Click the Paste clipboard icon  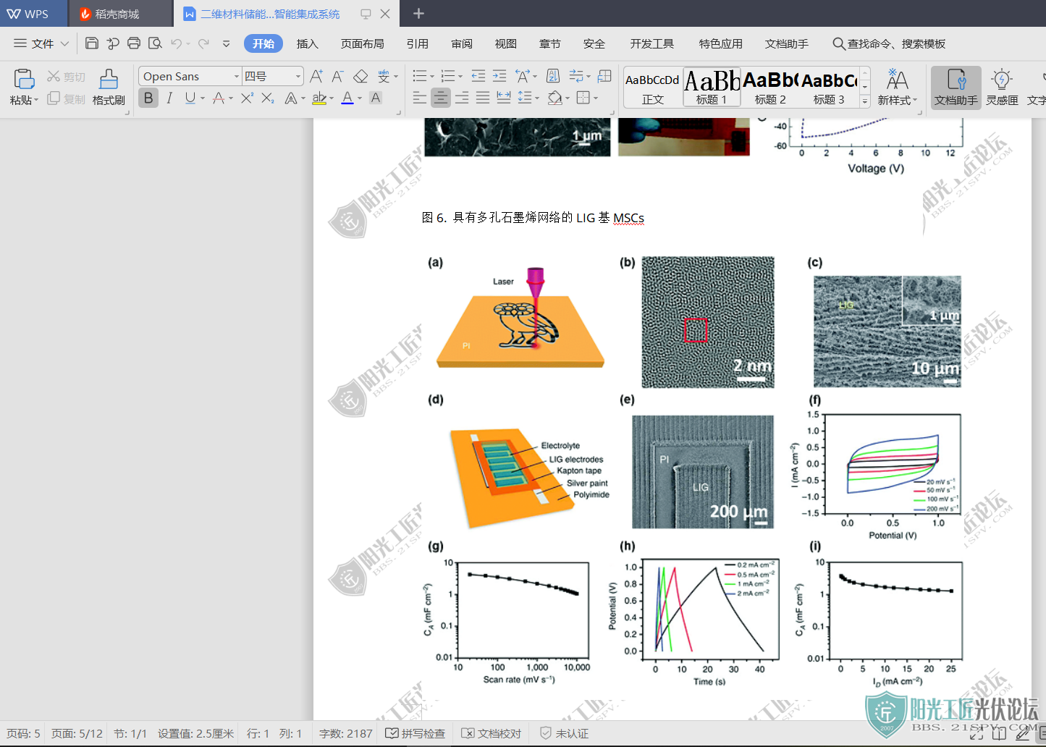coord(24,79)
